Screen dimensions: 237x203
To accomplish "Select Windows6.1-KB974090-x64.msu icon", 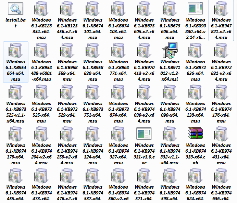I will click(170, 92).
